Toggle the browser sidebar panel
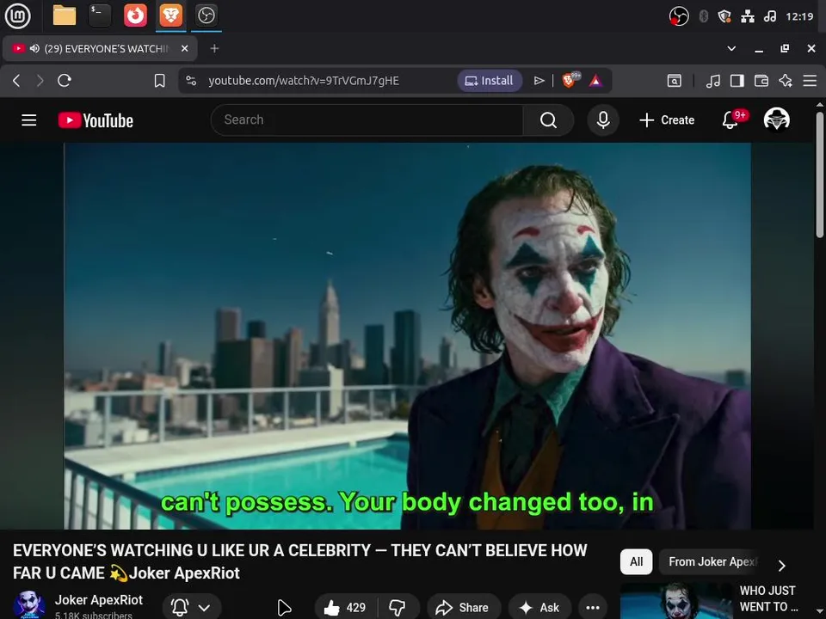Image resolution: width=826 pixels, height=619 pixels. coord(737,81)
